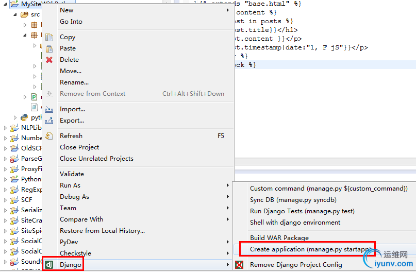The height and width of the screenshot is (272, 416).
Task: Click the RegExp project icon
Action: click(x=14, y=190)
